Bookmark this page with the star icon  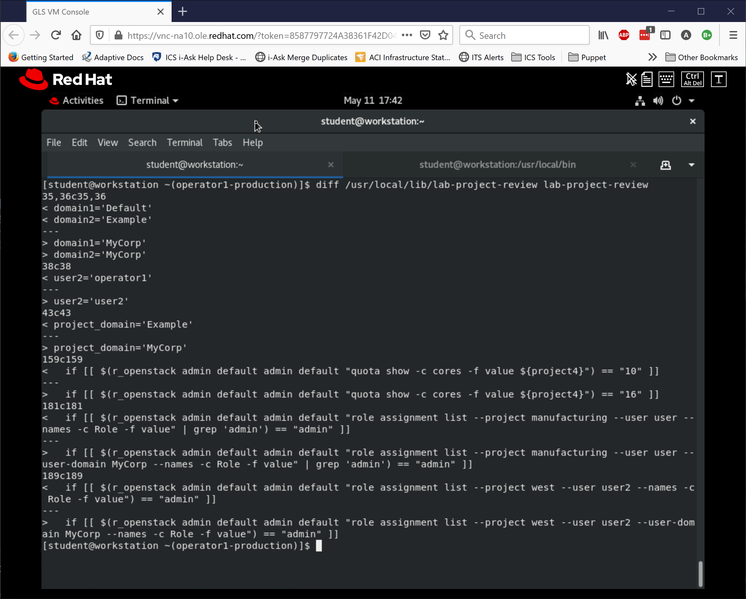443,35
